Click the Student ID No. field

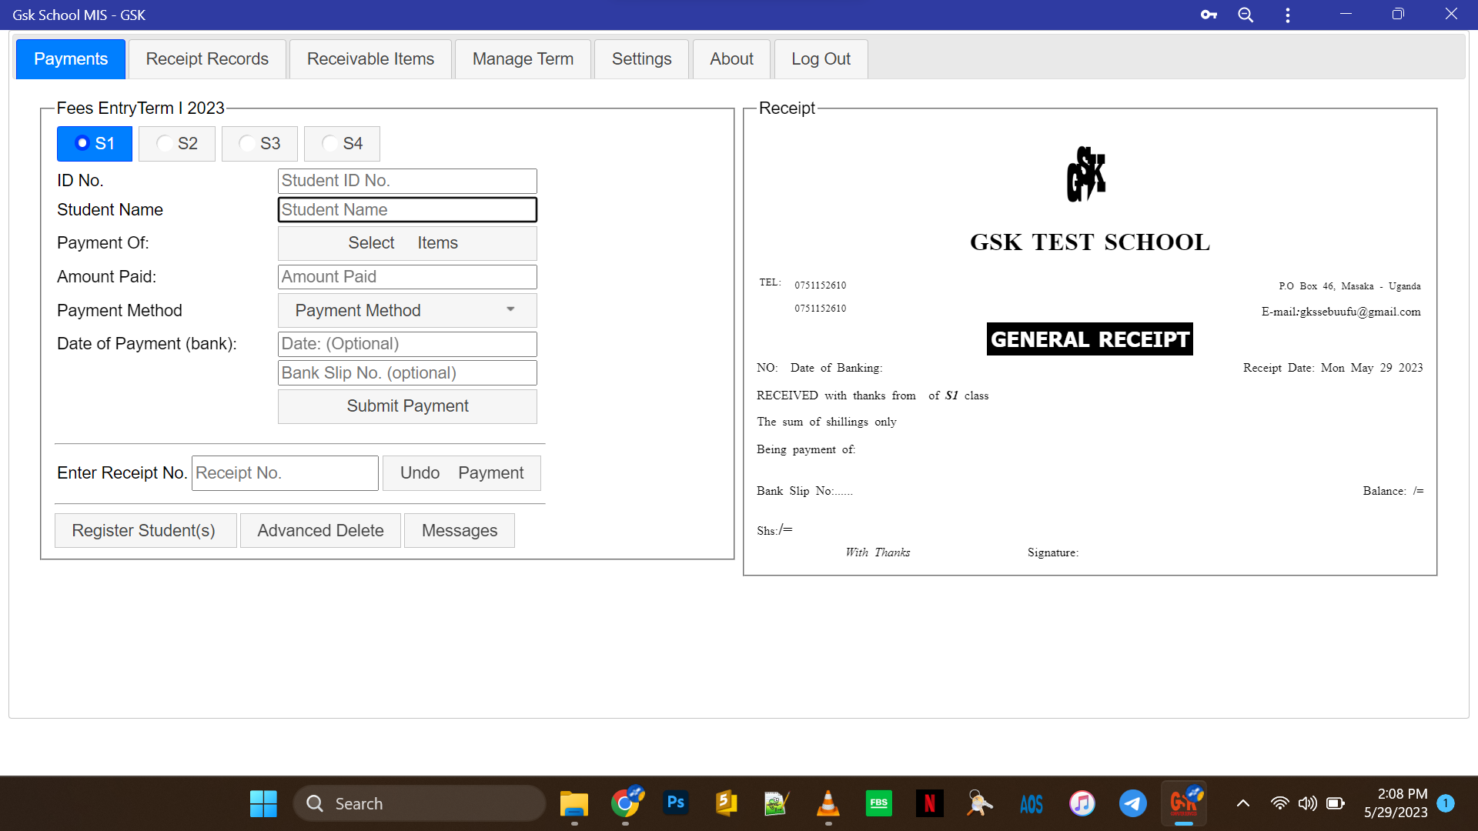tap(407, 181)
